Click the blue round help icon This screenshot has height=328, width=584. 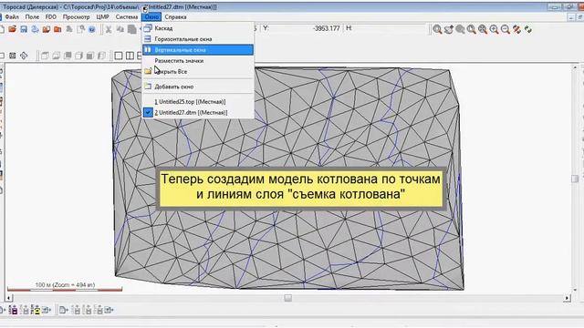click(91, 29)
